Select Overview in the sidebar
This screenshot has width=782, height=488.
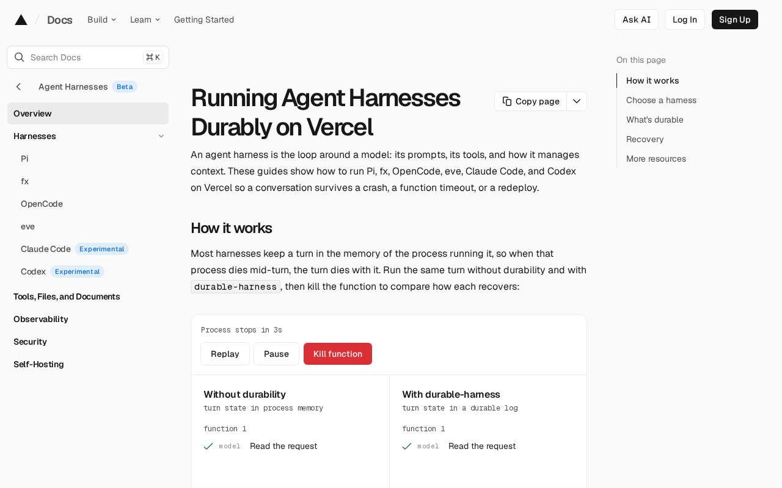point(88,113)
